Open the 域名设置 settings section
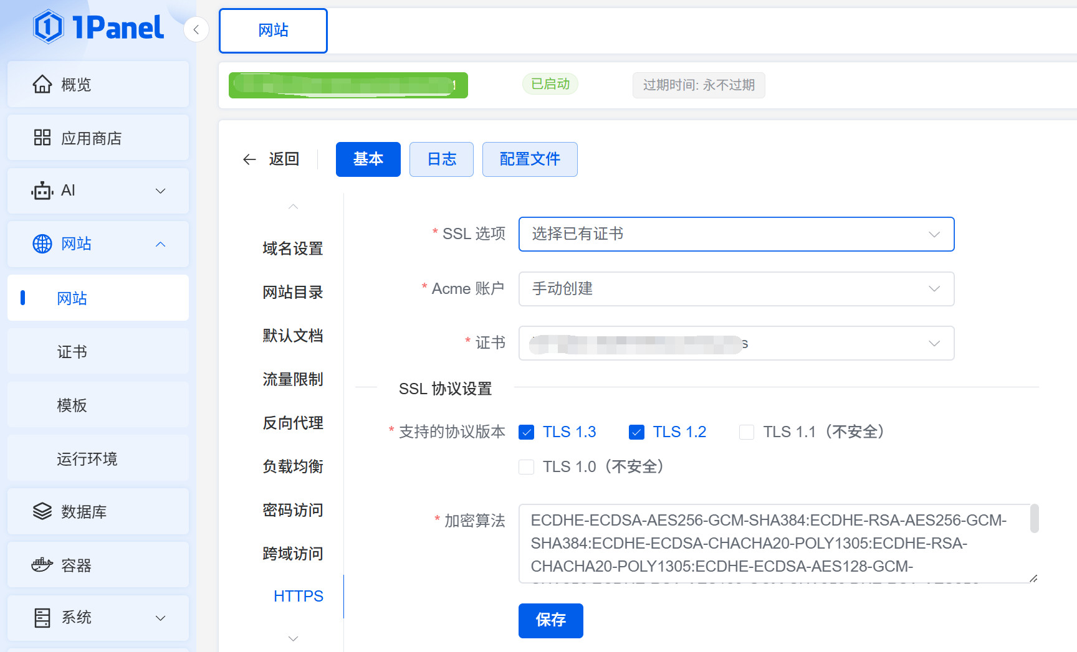Viewport: 1077px width, 652px height. (x=292, y=249)
